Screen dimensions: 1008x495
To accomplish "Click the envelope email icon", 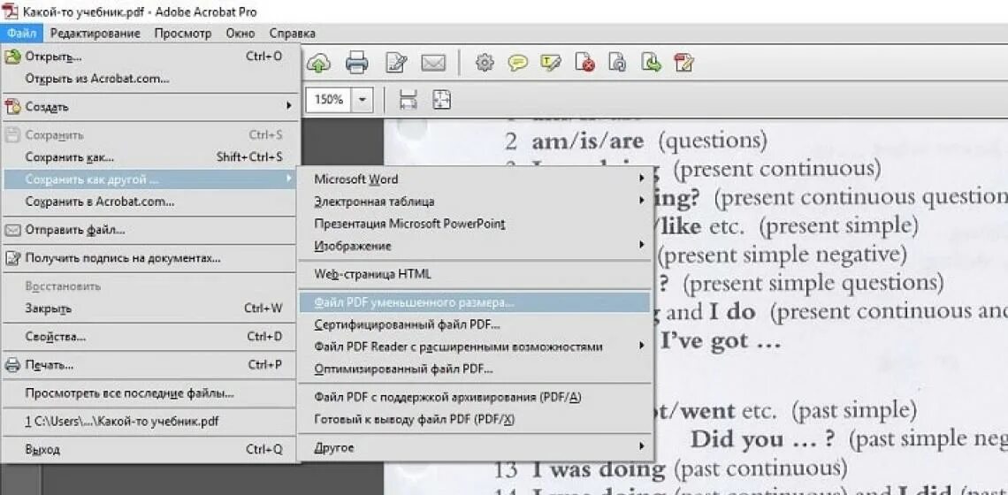I will click(433, 63).
